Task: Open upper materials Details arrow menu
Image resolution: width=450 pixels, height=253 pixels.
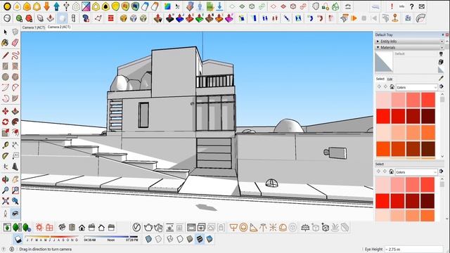Action: 442,87
